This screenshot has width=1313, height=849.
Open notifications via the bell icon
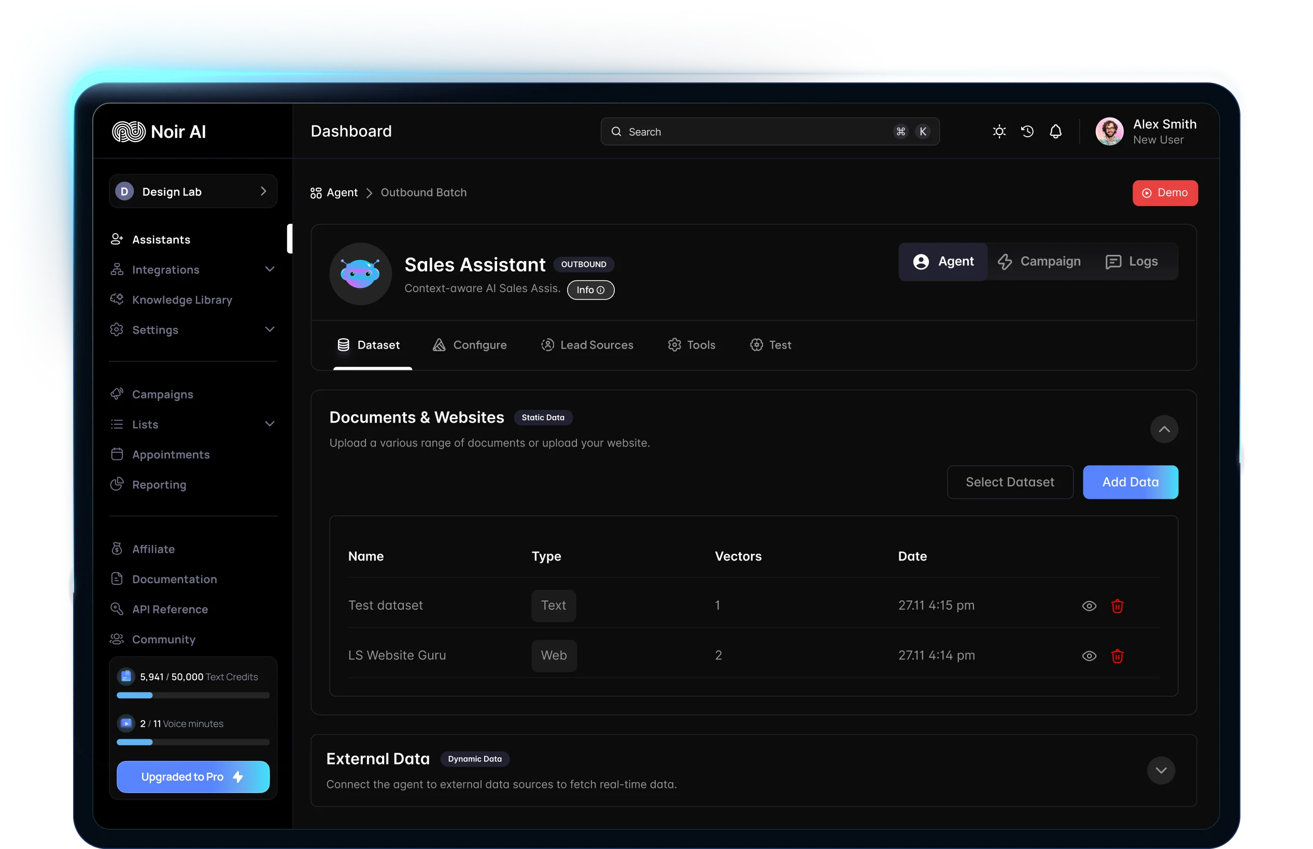pos(1055,131)
